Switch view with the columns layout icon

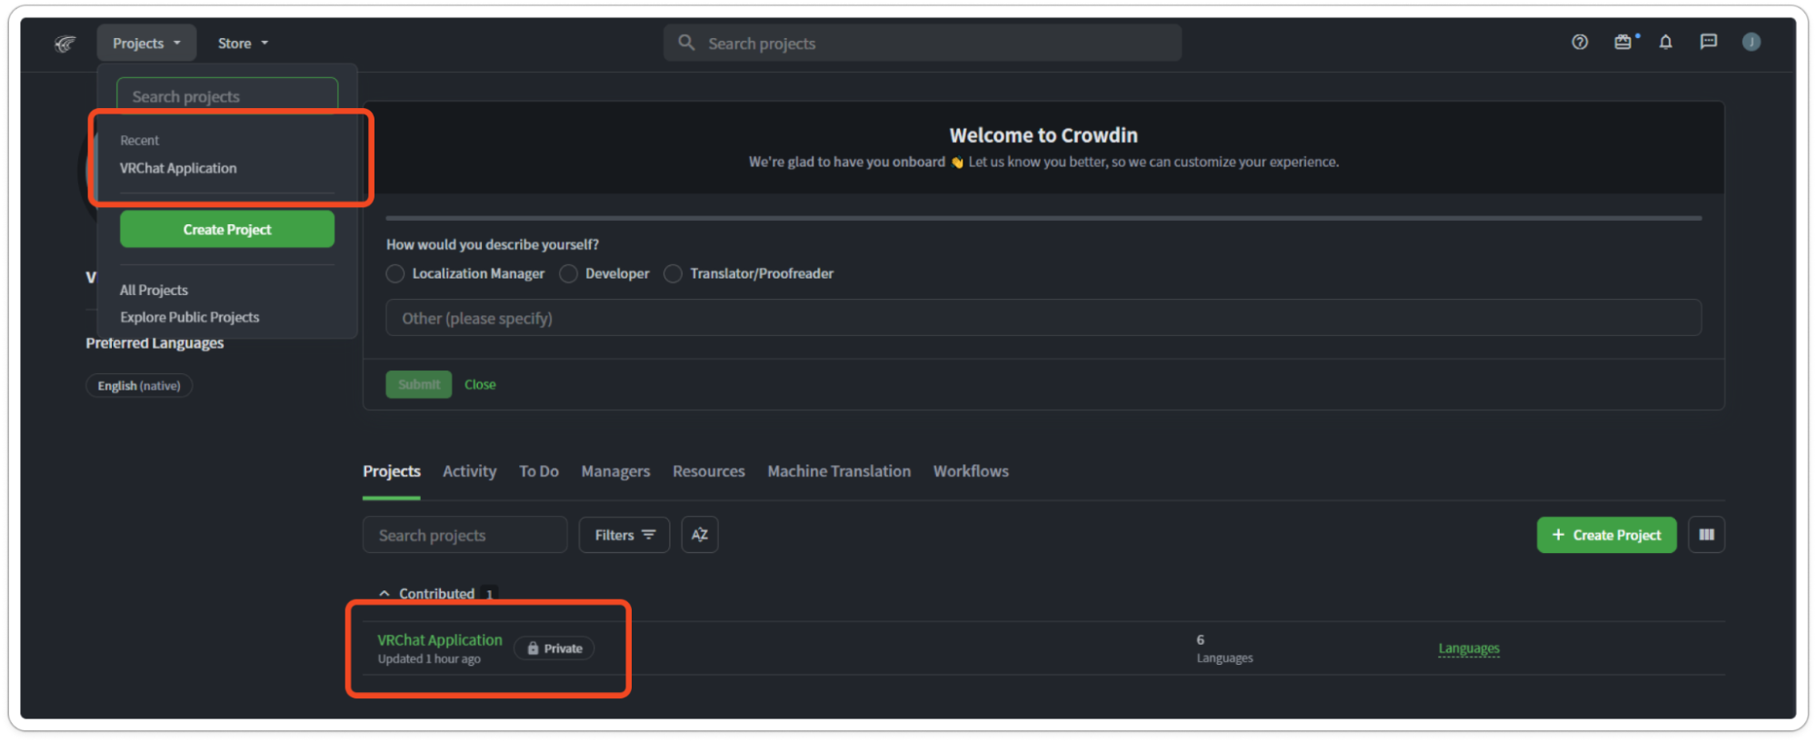point(1706,535)
